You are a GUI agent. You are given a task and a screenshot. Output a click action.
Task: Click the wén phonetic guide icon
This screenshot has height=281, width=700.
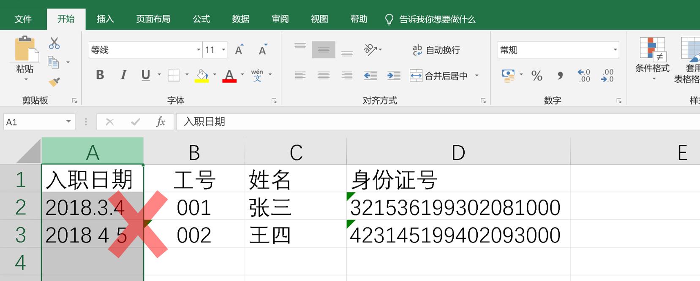(257, 75)
